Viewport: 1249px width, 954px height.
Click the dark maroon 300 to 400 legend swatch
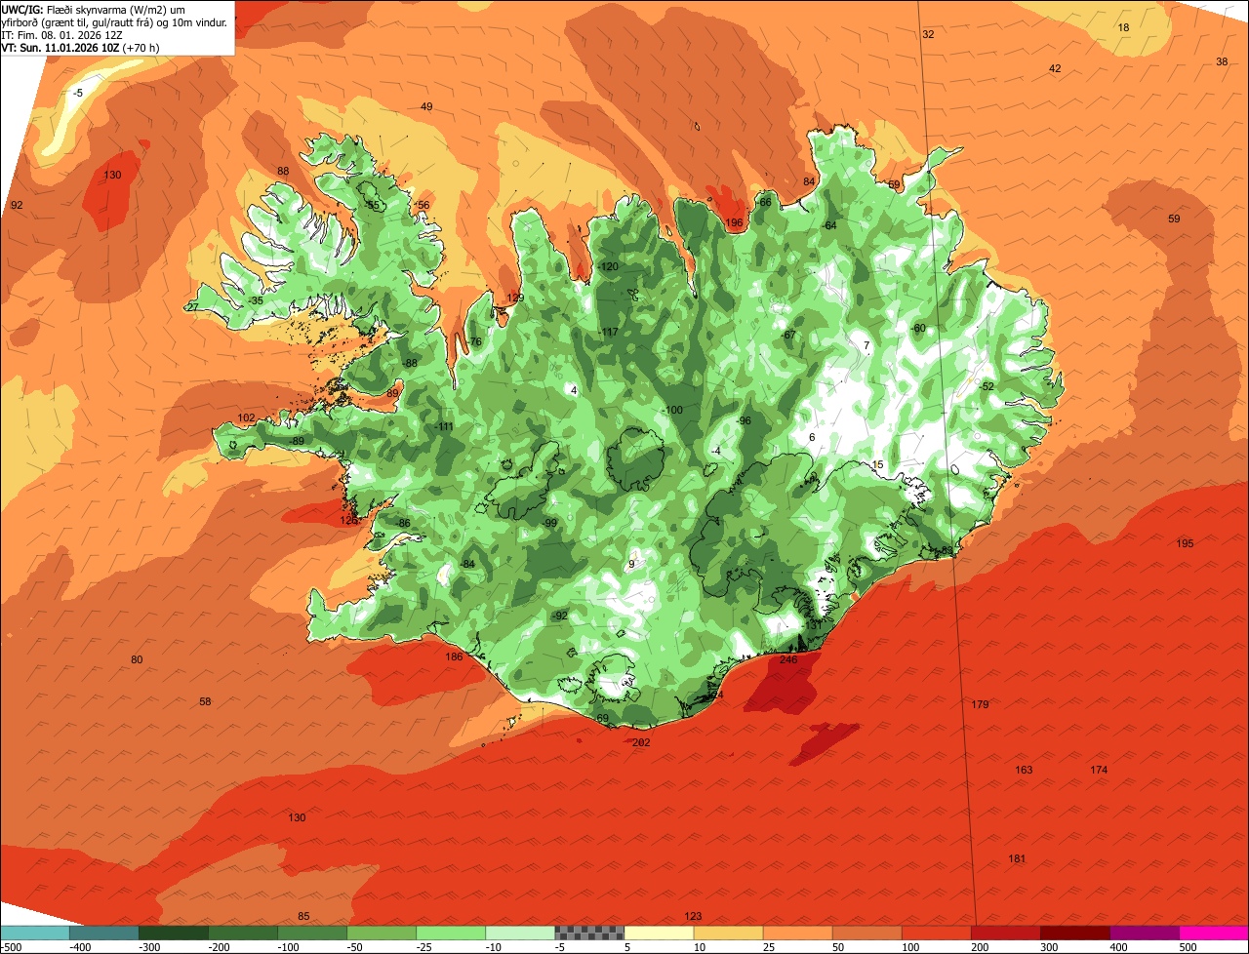1075,932
